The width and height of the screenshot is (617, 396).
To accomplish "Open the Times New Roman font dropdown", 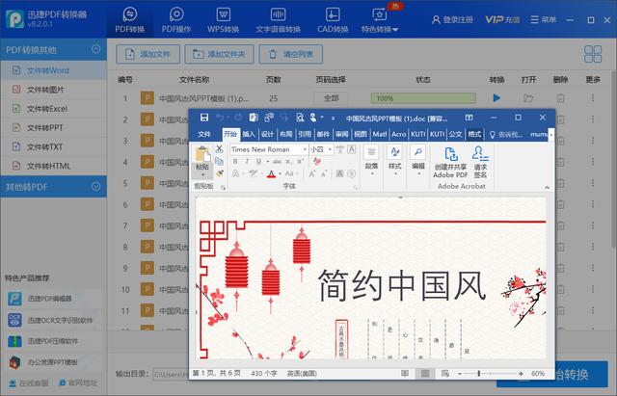I will coord(305,149).
